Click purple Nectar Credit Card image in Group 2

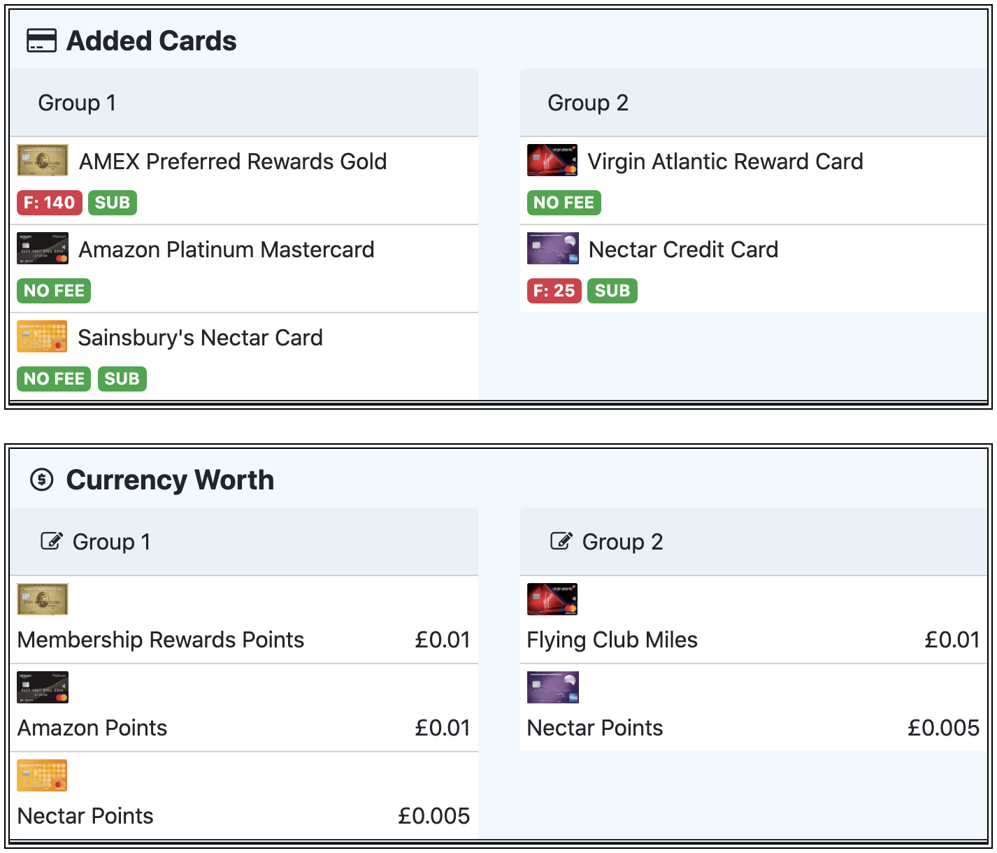552,248
